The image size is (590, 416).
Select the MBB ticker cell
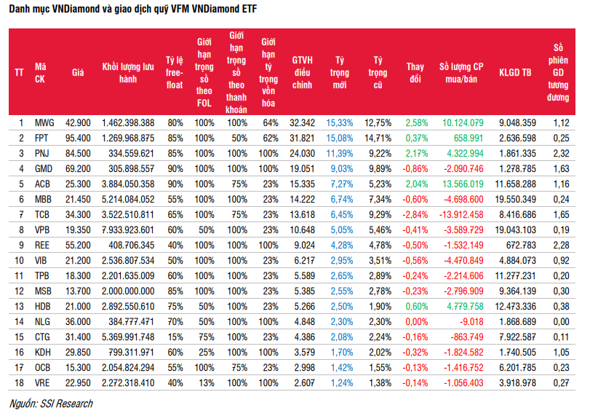click(x=43, y=200)
